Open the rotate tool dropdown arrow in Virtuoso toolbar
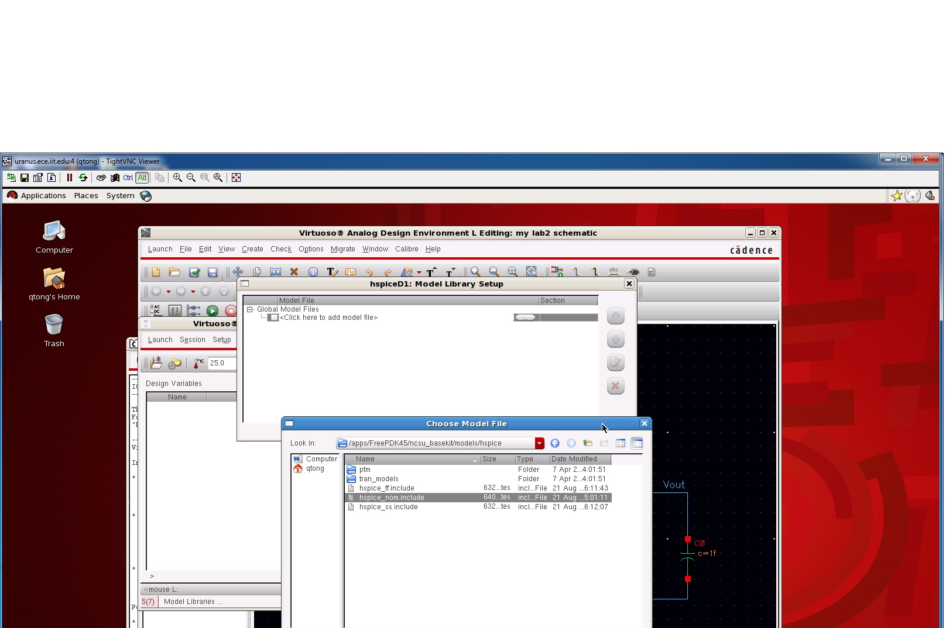The image size is (946, 628). click(x=419, y=272)
